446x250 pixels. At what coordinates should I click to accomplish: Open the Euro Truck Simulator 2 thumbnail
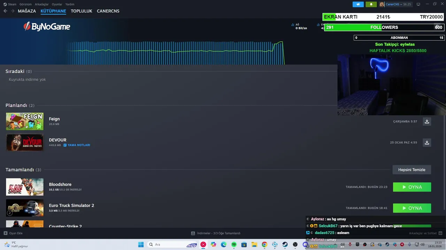(25, 208)
